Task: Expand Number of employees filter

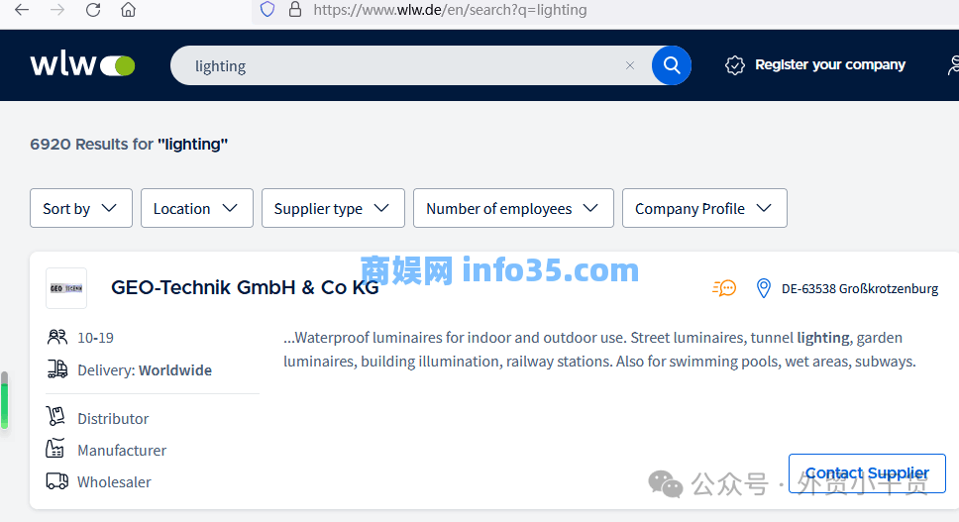Action: click(514, 208)
